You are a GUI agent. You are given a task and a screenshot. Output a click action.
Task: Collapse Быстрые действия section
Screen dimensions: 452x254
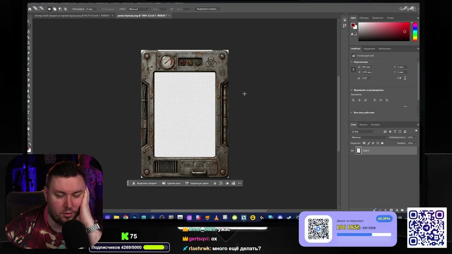pyautogui.click(x=351, y=113)
